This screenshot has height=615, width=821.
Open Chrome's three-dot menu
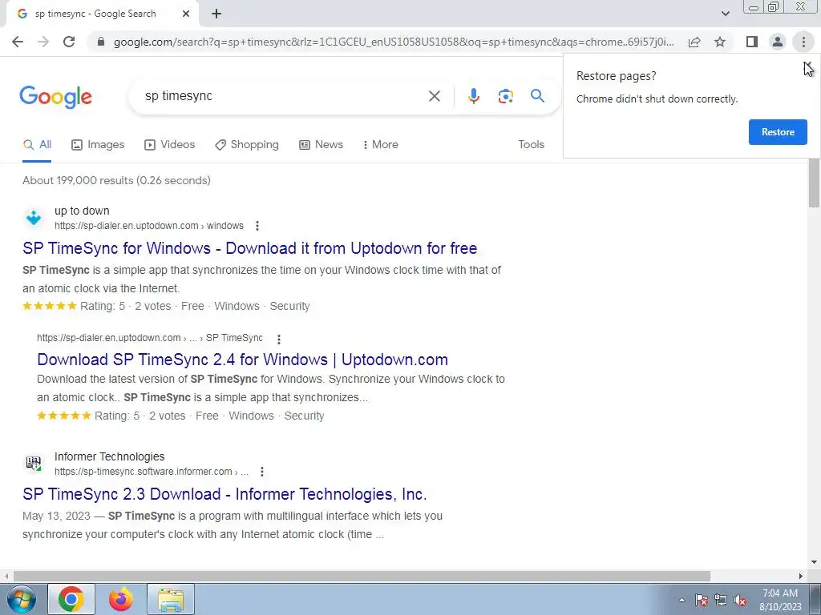[x=803, y=42]
